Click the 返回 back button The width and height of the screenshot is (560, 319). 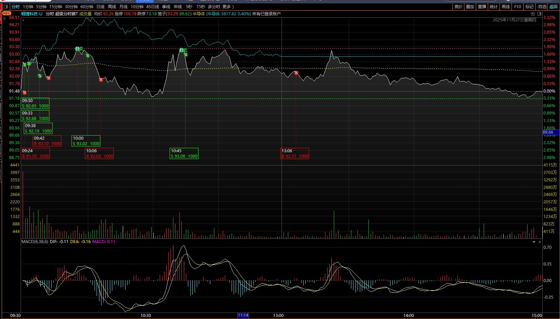(554, 7)
